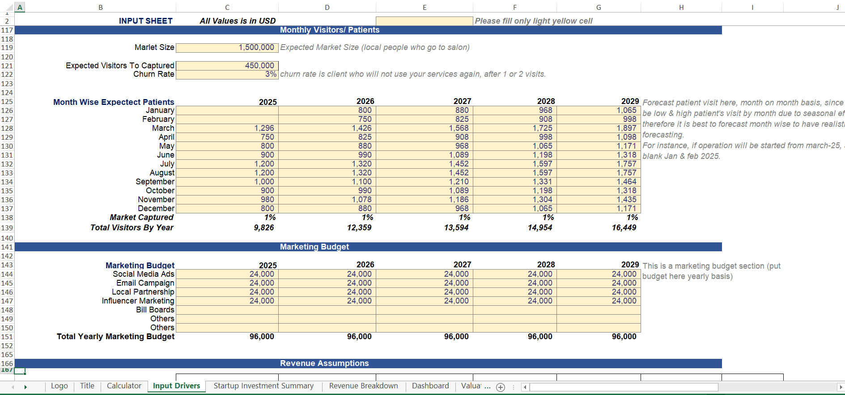Click horizontal scrollbar left arrow
Viewport: 845px width, 395px height.
tap(525, 387)
